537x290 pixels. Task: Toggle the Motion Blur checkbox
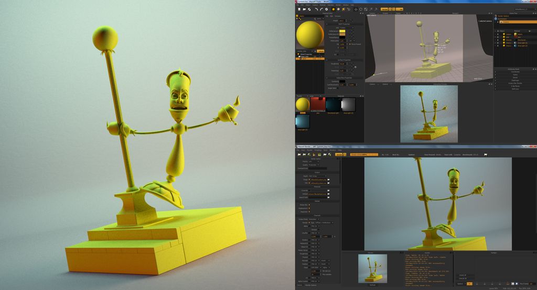click(309, 205)
